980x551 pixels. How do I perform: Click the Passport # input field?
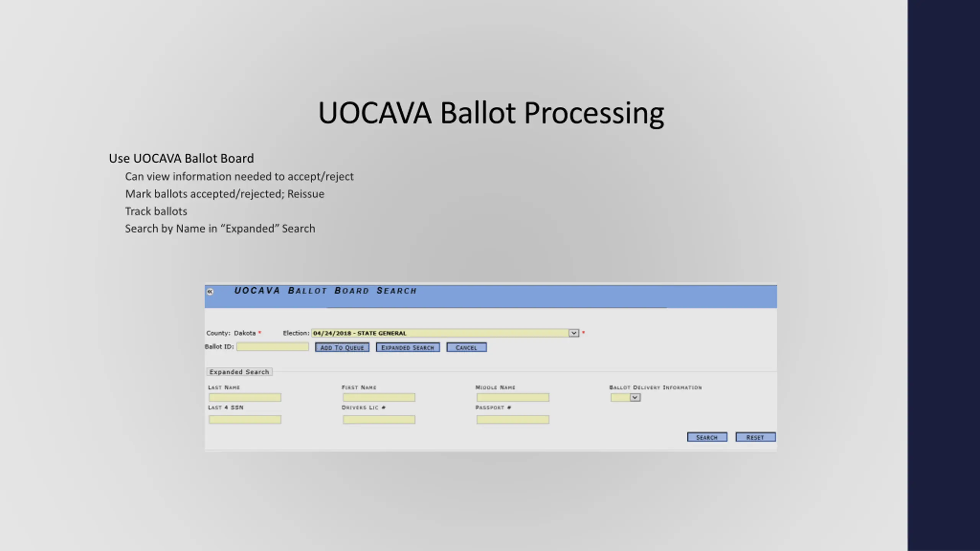pyautogui.click(x=513, y=420)
